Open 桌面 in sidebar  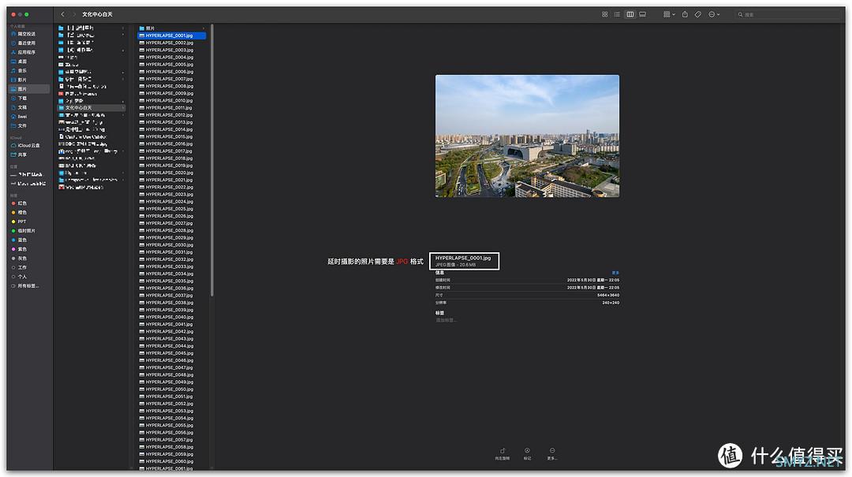pyautogui.click(x=22, y=61)
